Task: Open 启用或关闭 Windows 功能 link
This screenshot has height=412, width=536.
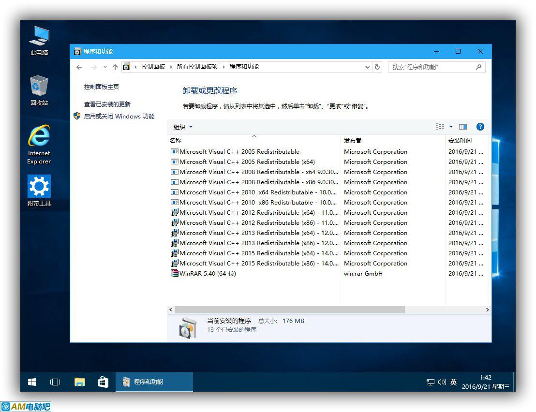Action: point(119,117)
